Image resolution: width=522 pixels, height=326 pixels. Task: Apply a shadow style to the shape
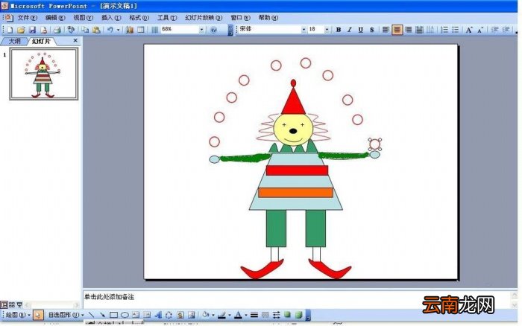click(x=288, y=314)
